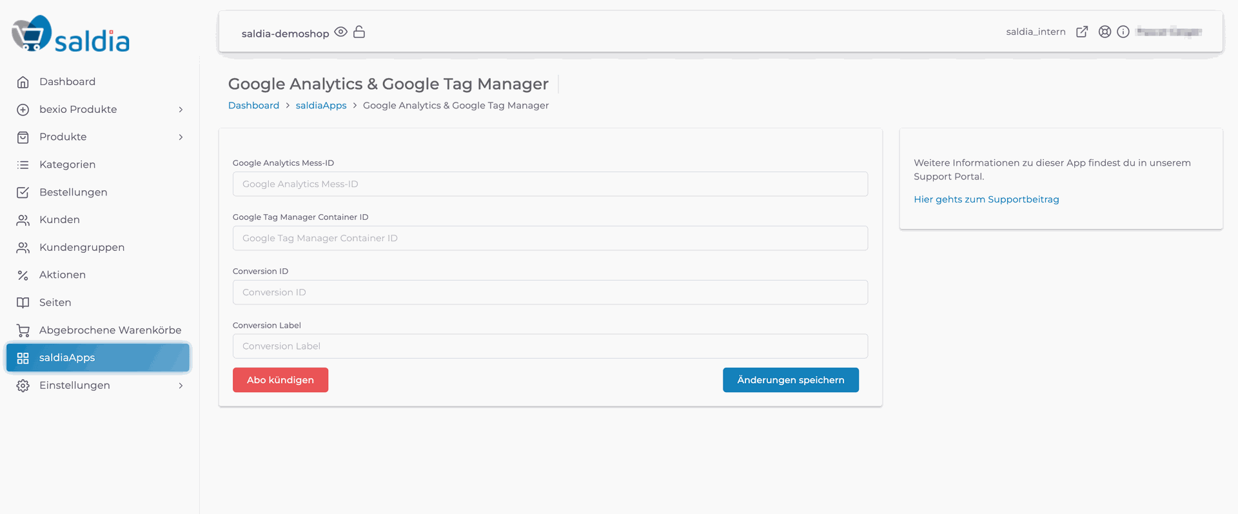Focus the Conversion Label input field

click(x=550, y=346)
